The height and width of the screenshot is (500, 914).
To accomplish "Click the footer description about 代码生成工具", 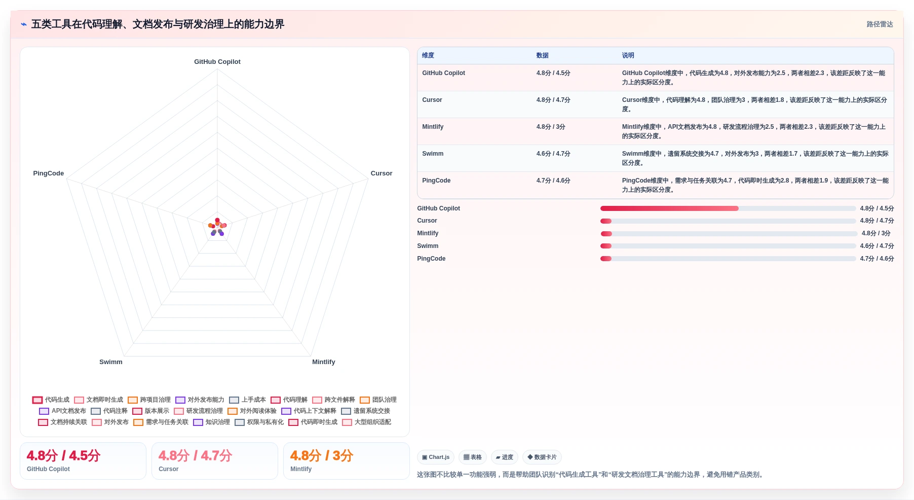I will [591, 475].
